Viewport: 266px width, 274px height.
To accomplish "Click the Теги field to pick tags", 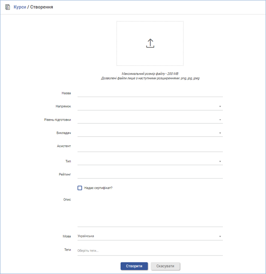I will point(150,250).
